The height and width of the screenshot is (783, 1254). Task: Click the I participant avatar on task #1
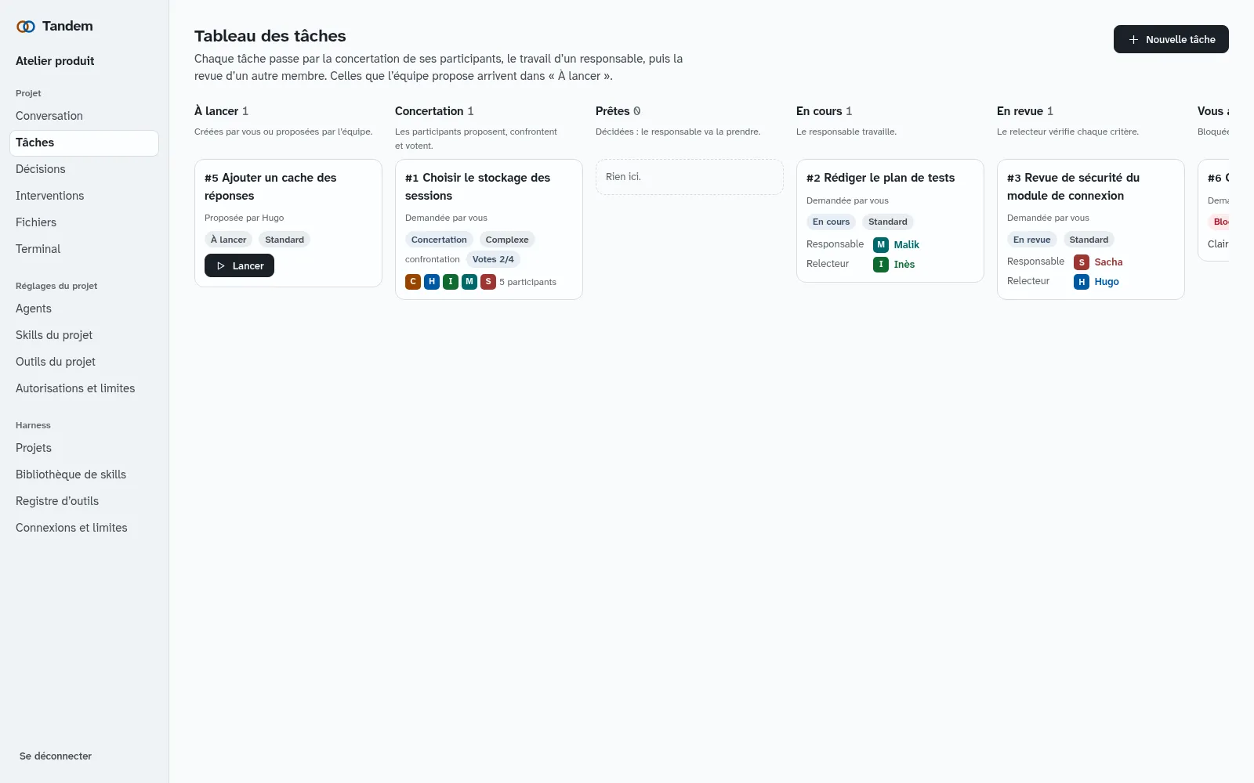[451, 281]
